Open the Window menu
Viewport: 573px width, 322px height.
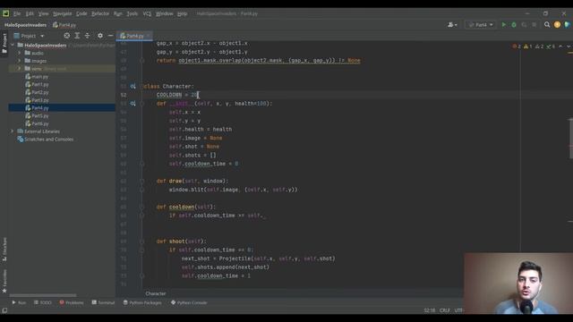click(164, 13)
